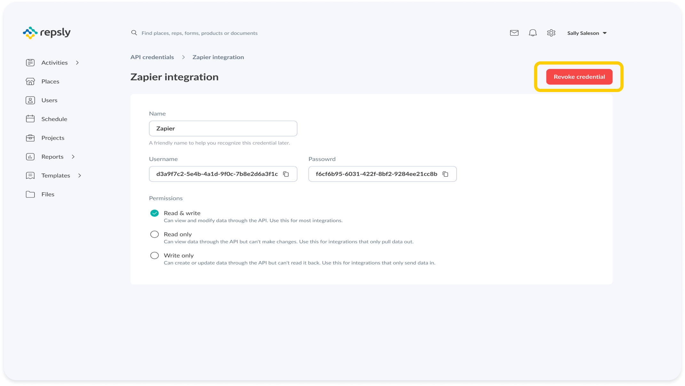
Task: Click the Activities label in sidebar
Action: pos(54,63)
